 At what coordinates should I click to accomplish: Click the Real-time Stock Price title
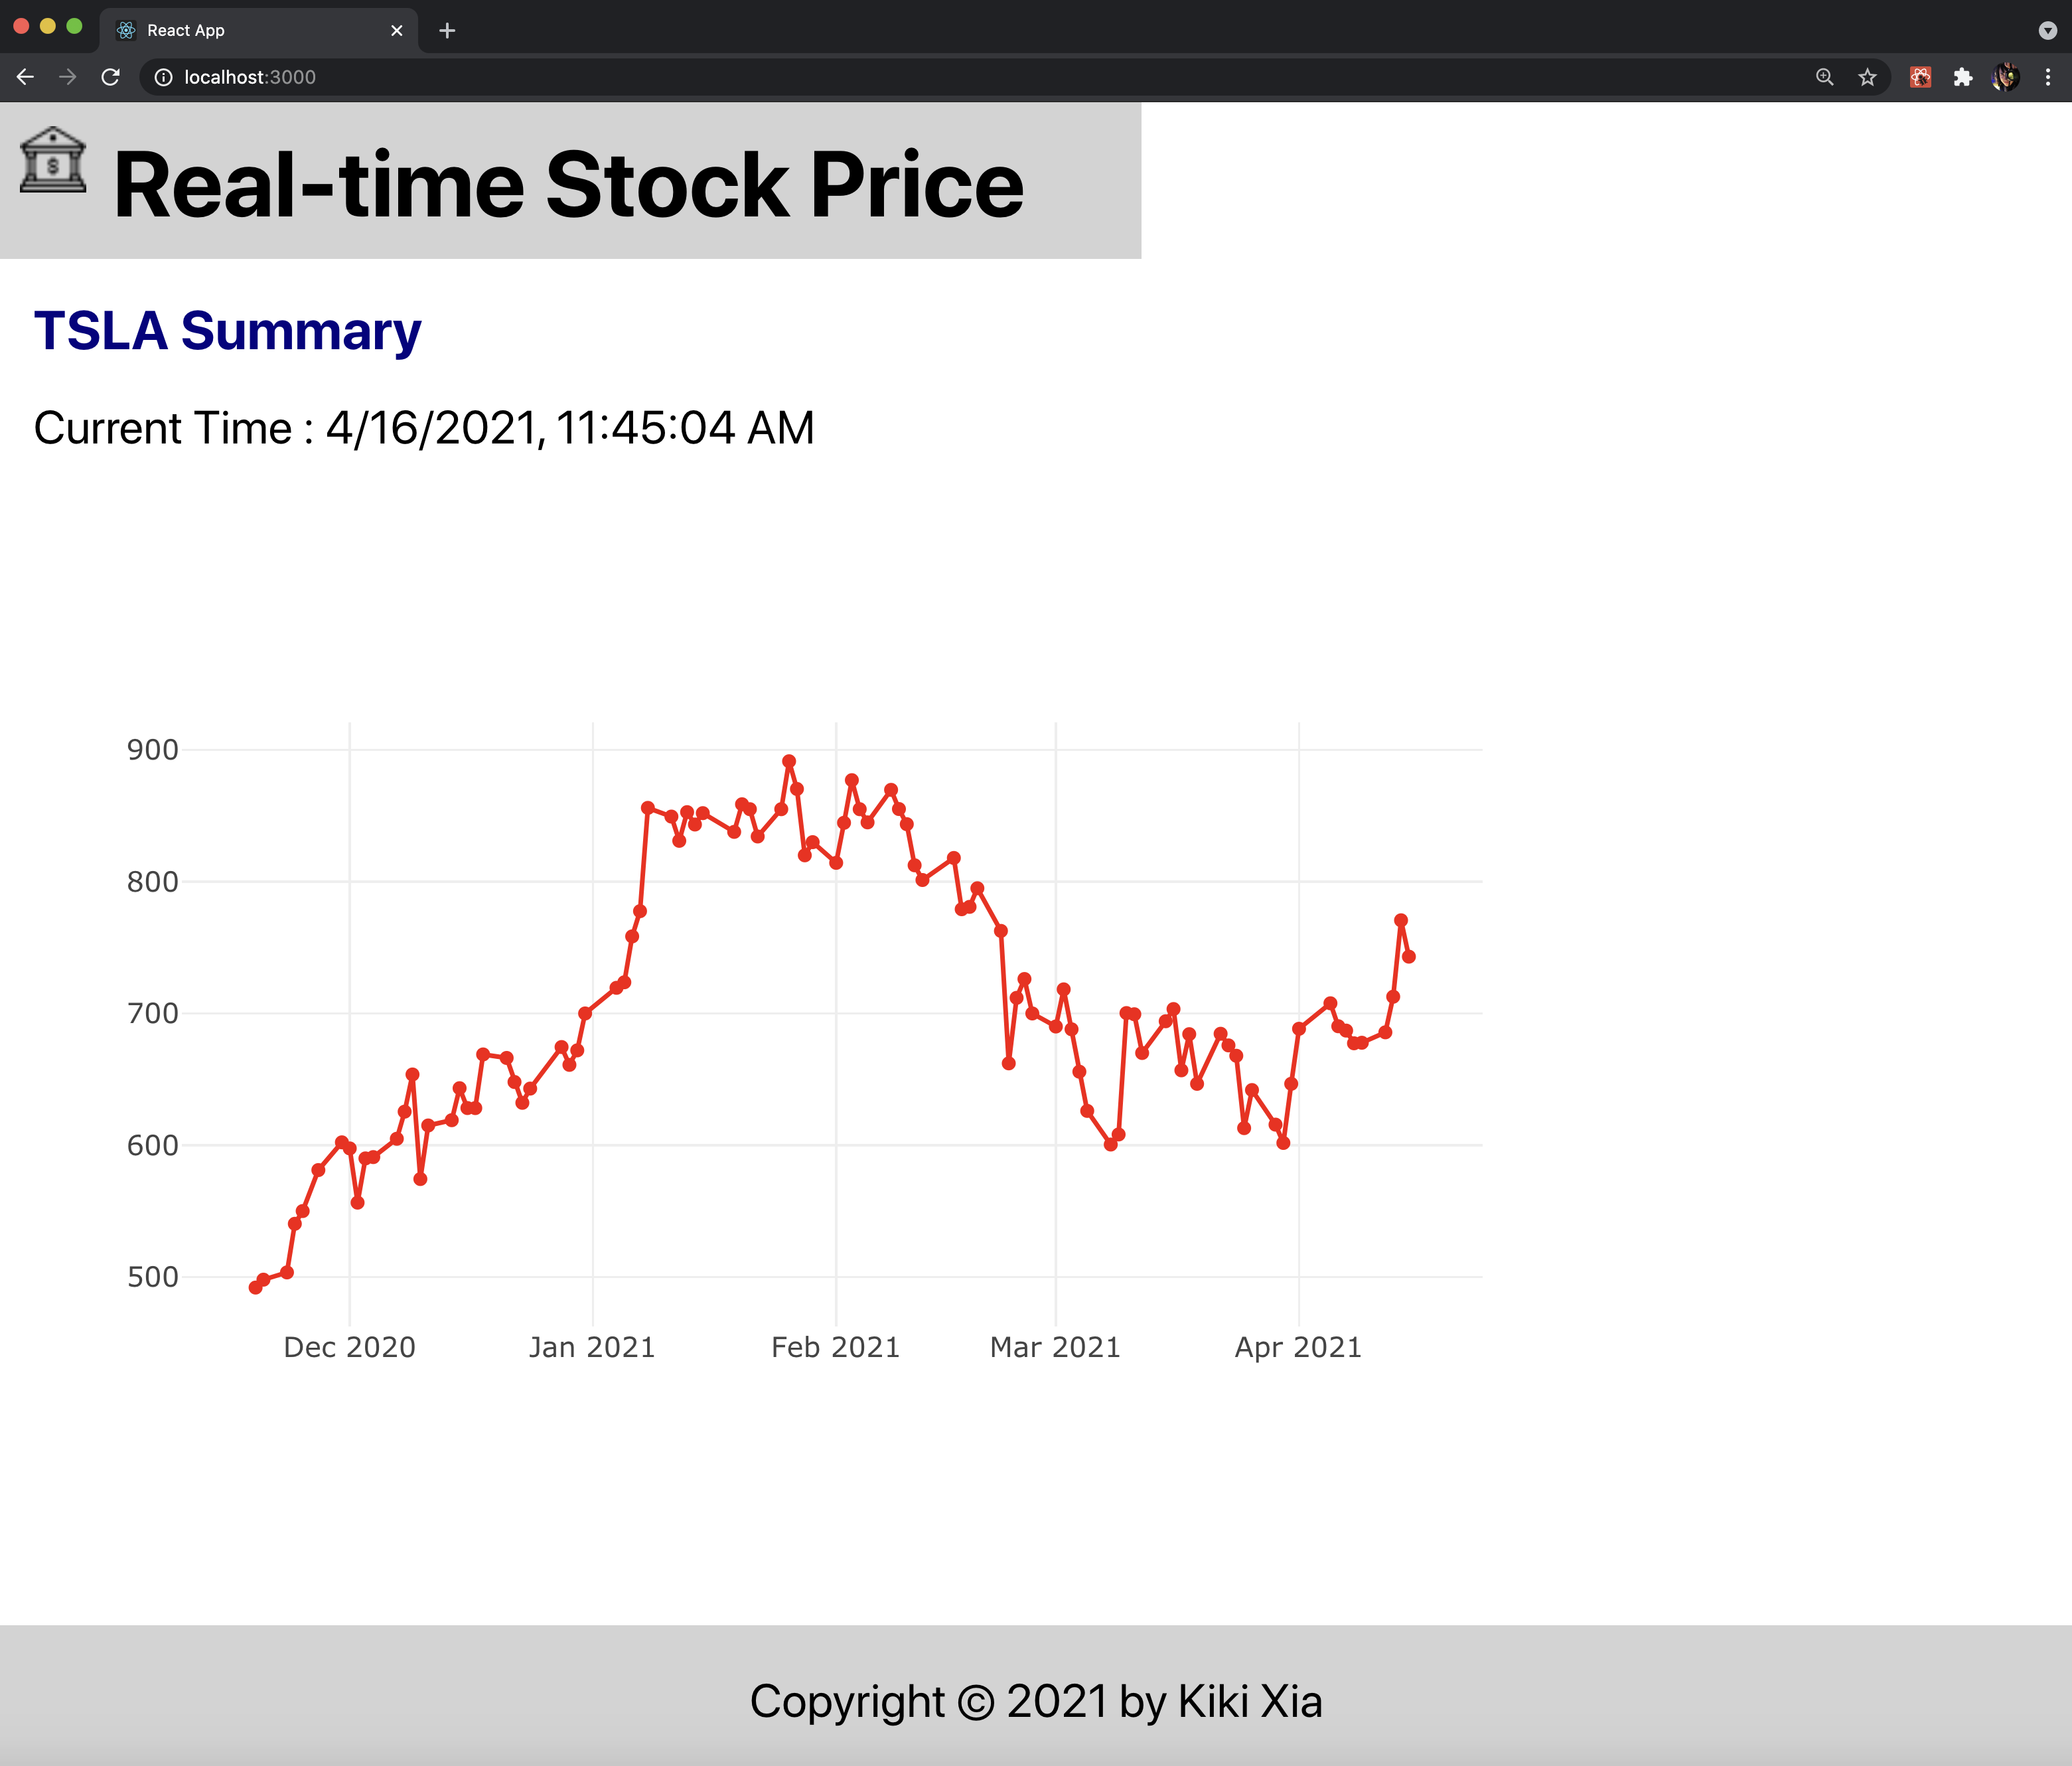click(x=568, y=184)
